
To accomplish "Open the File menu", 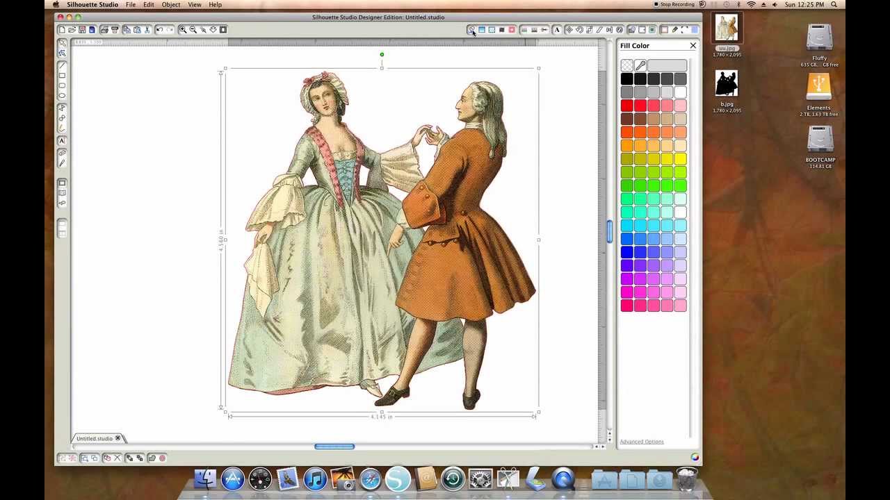I will click(x=131, y=5).
